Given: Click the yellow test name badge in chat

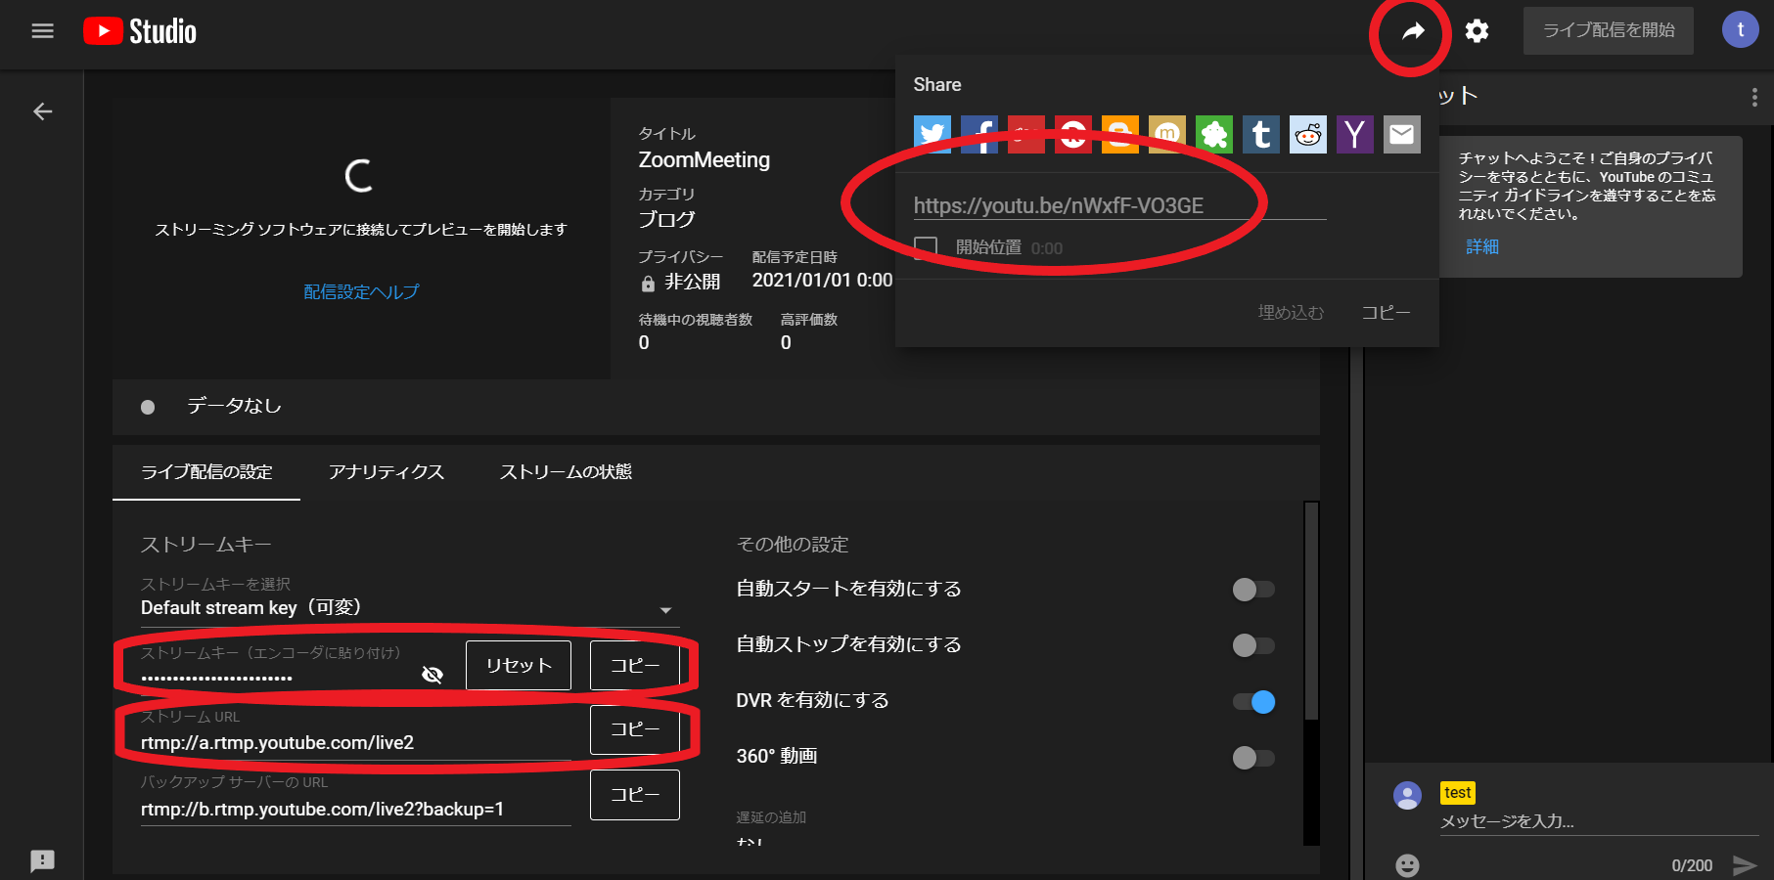Looking at the screenshot, I should (1458, 793).
